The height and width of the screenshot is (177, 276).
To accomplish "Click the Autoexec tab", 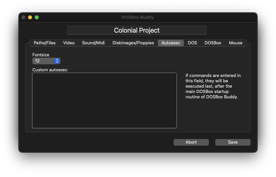I will coord(171,43).
